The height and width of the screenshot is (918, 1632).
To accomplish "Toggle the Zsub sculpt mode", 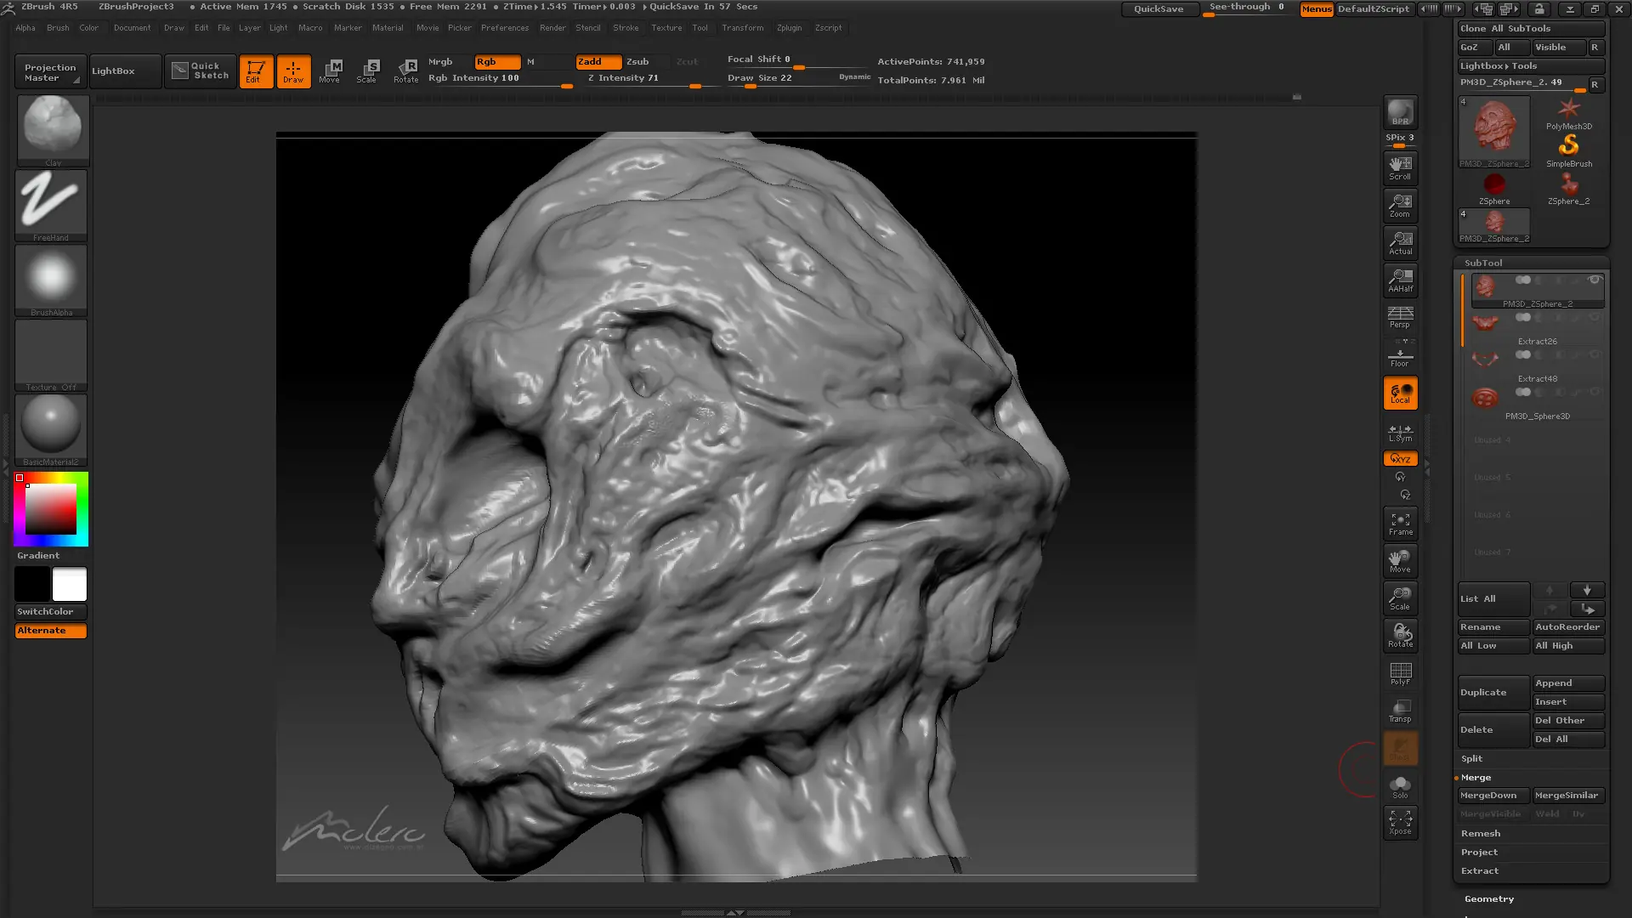I will [x=637, y=62].
